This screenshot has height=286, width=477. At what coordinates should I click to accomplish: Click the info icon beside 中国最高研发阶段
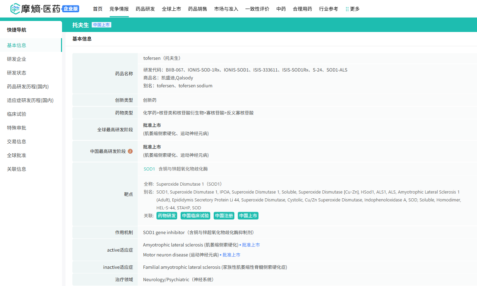(130, 151)
